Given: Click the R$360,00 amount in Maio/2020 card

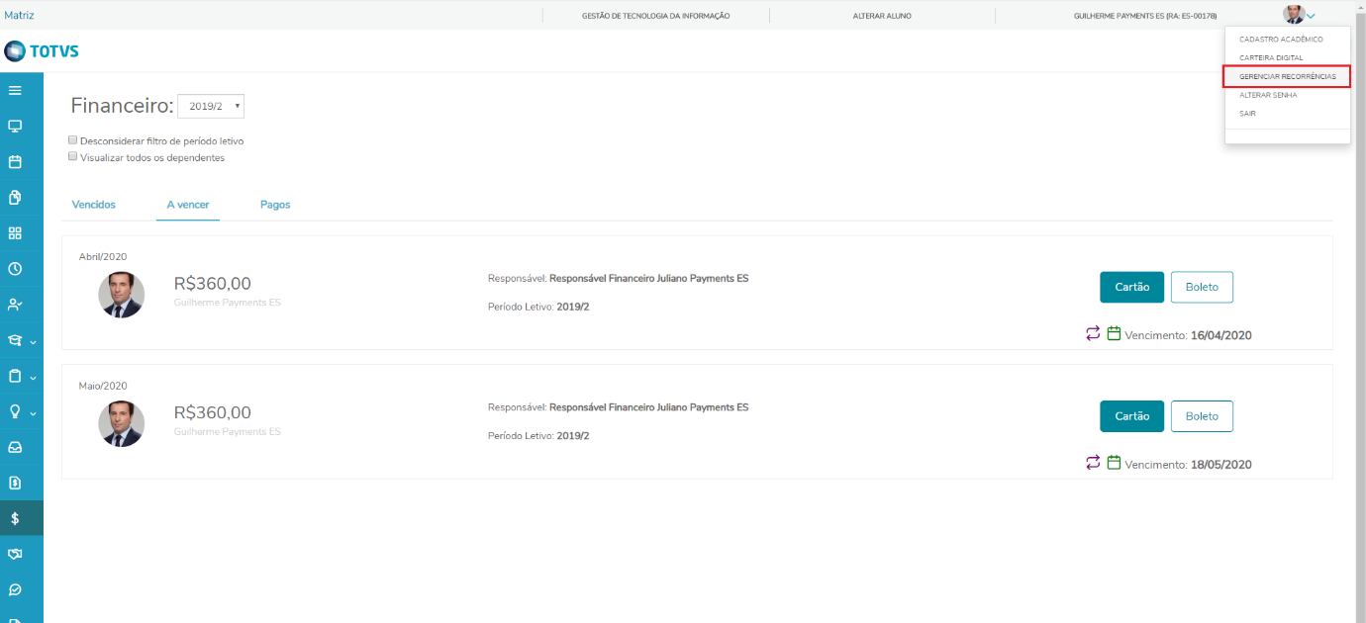Looking at the screenshot, I should click(x=212, y=412).
